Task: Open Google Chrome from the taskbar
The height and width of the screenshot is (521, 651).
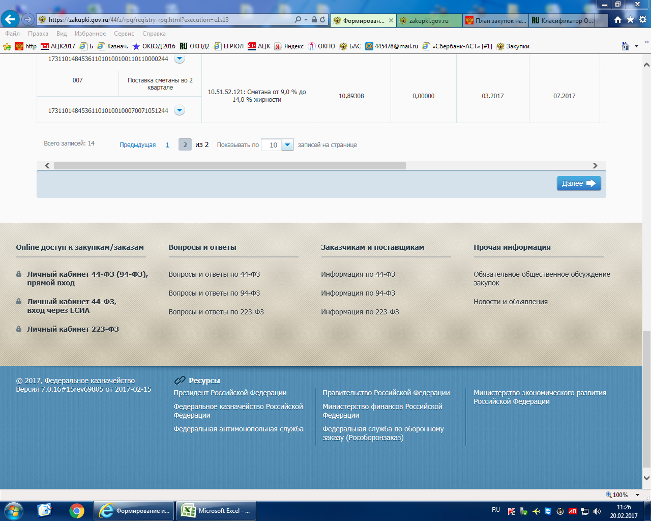Action: [x=77, y=510]
